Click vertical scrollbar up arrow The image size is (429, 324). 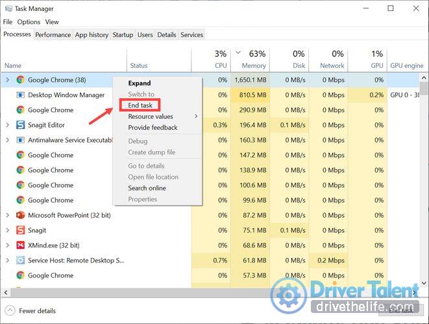pos(424,78)
